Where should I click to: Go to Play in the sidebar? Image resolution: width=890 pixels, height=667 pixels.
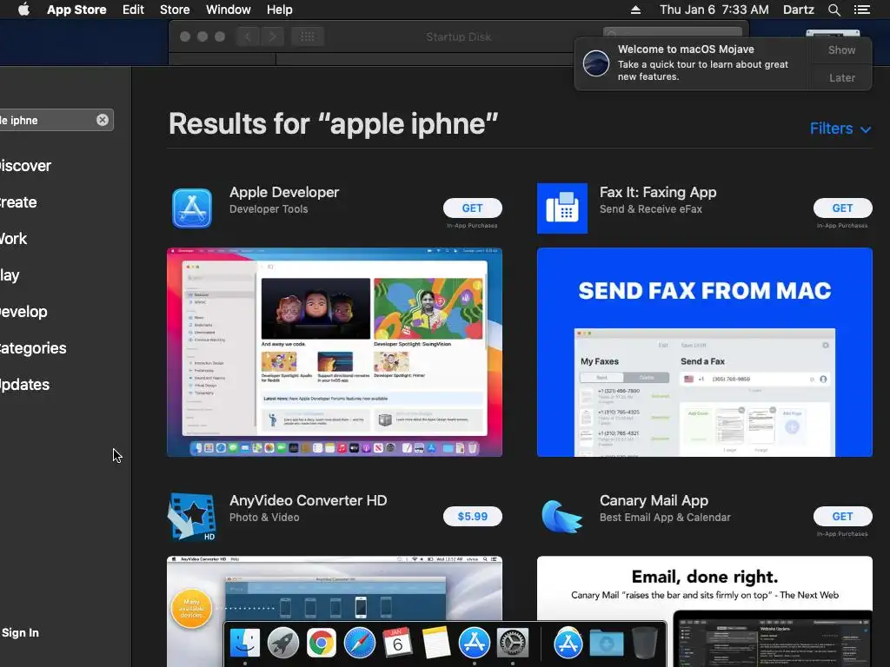10,275
